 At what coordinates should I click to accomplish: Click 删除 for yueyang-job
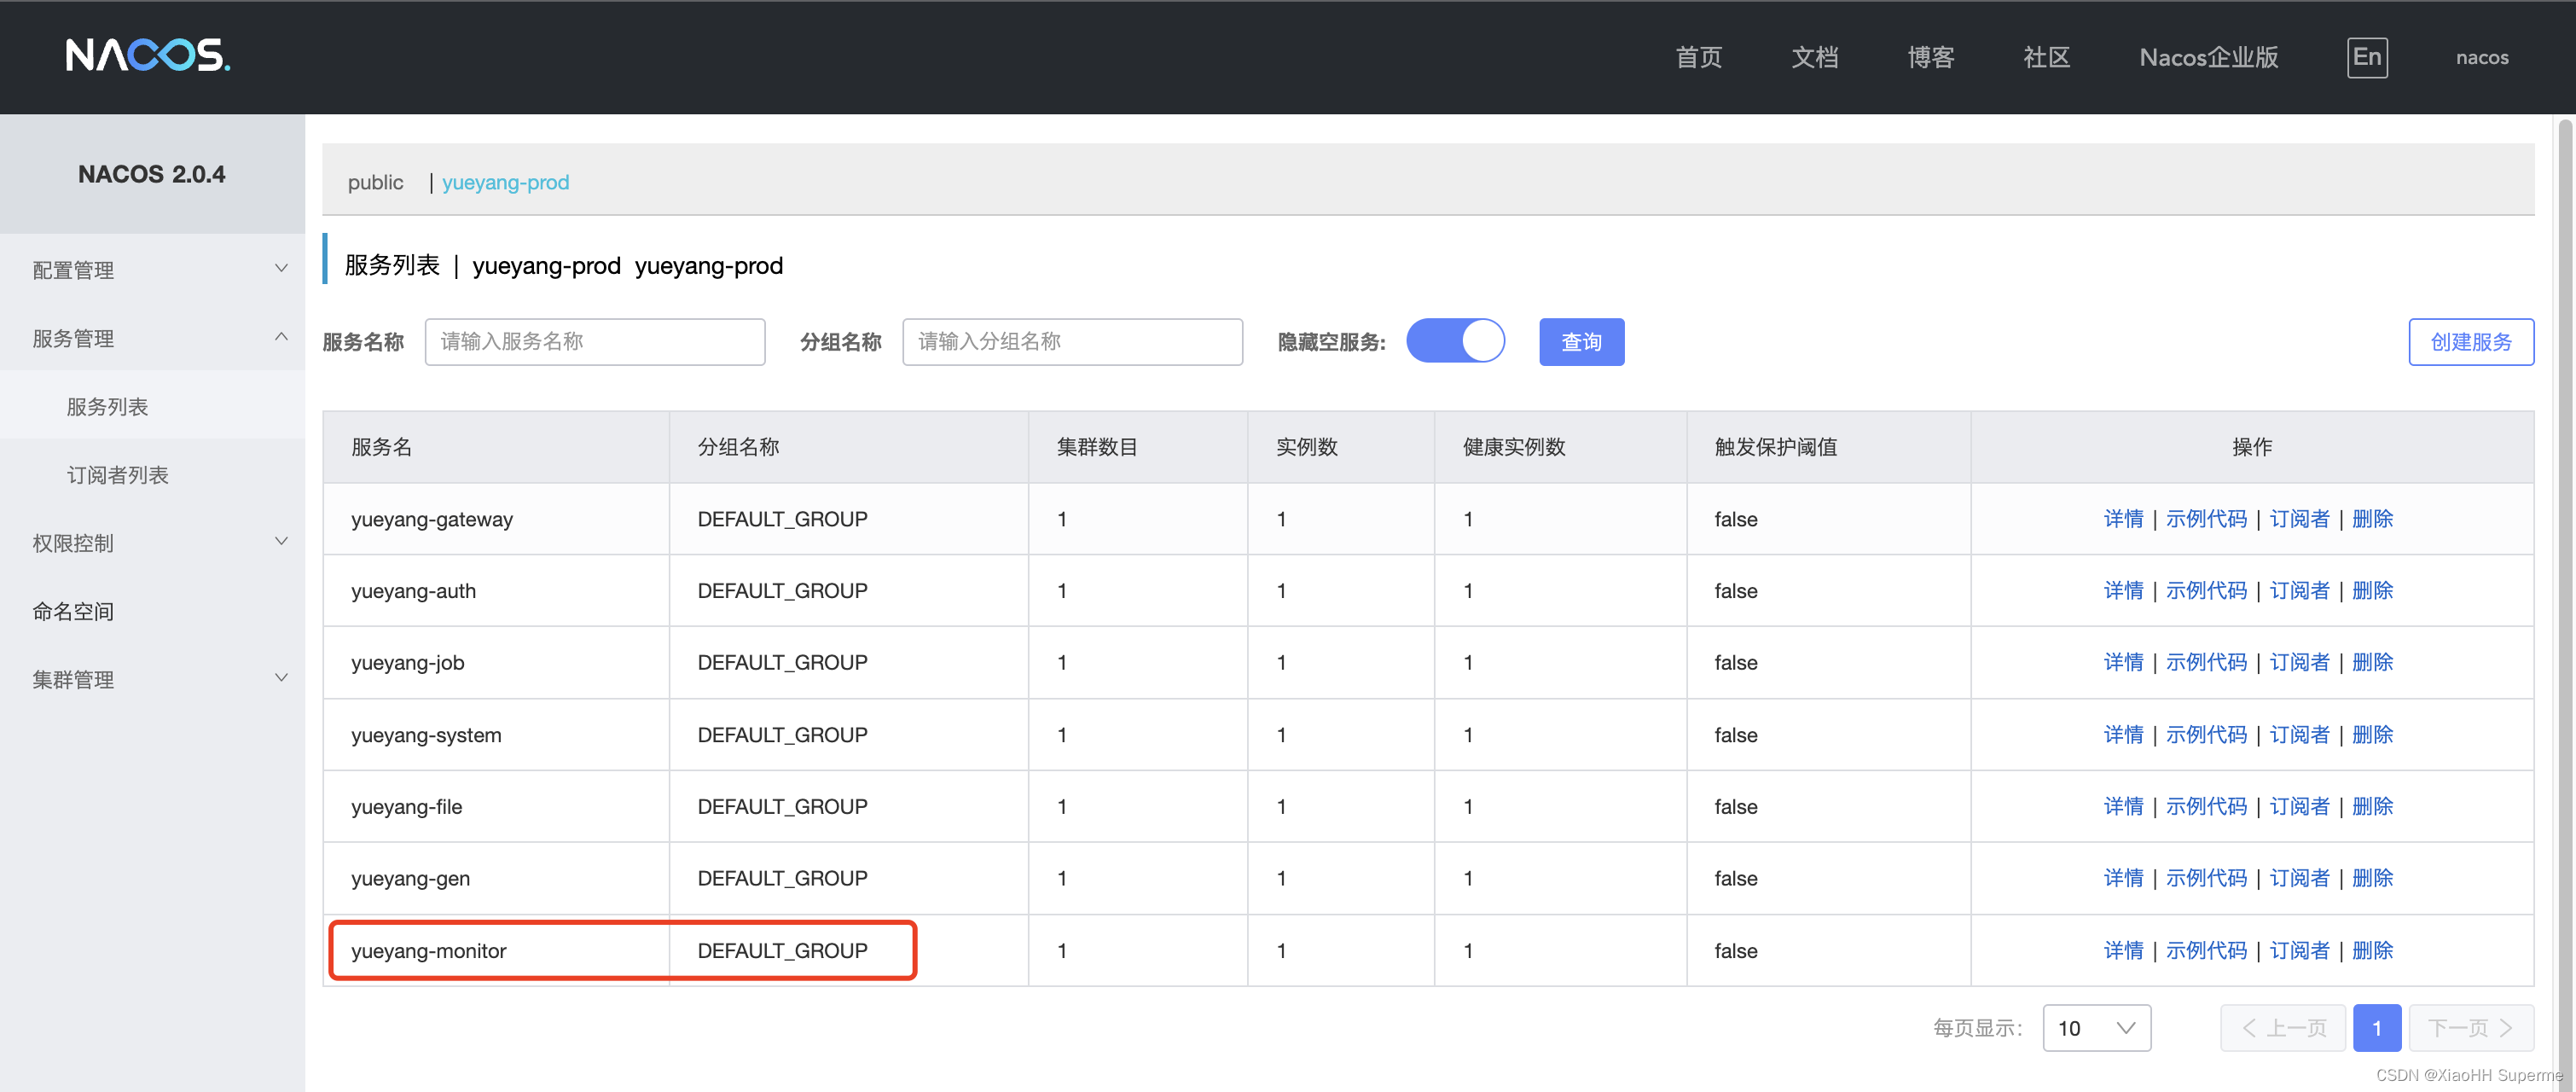[x=2372, y=662]
